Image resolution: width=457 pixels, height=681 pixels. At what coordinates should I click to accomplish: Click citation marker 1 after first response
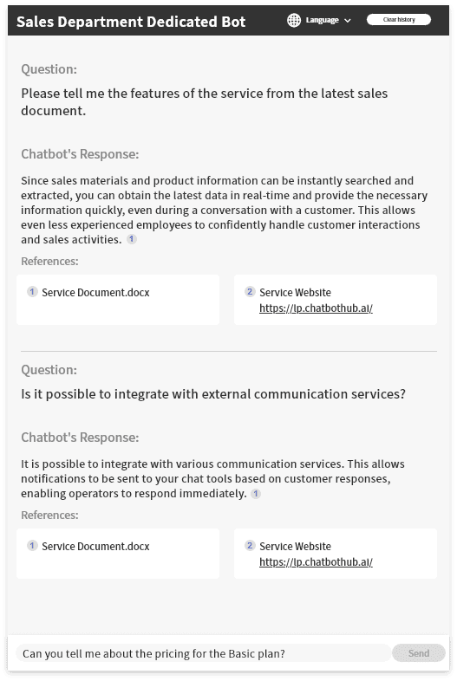[x=132, y=239]
